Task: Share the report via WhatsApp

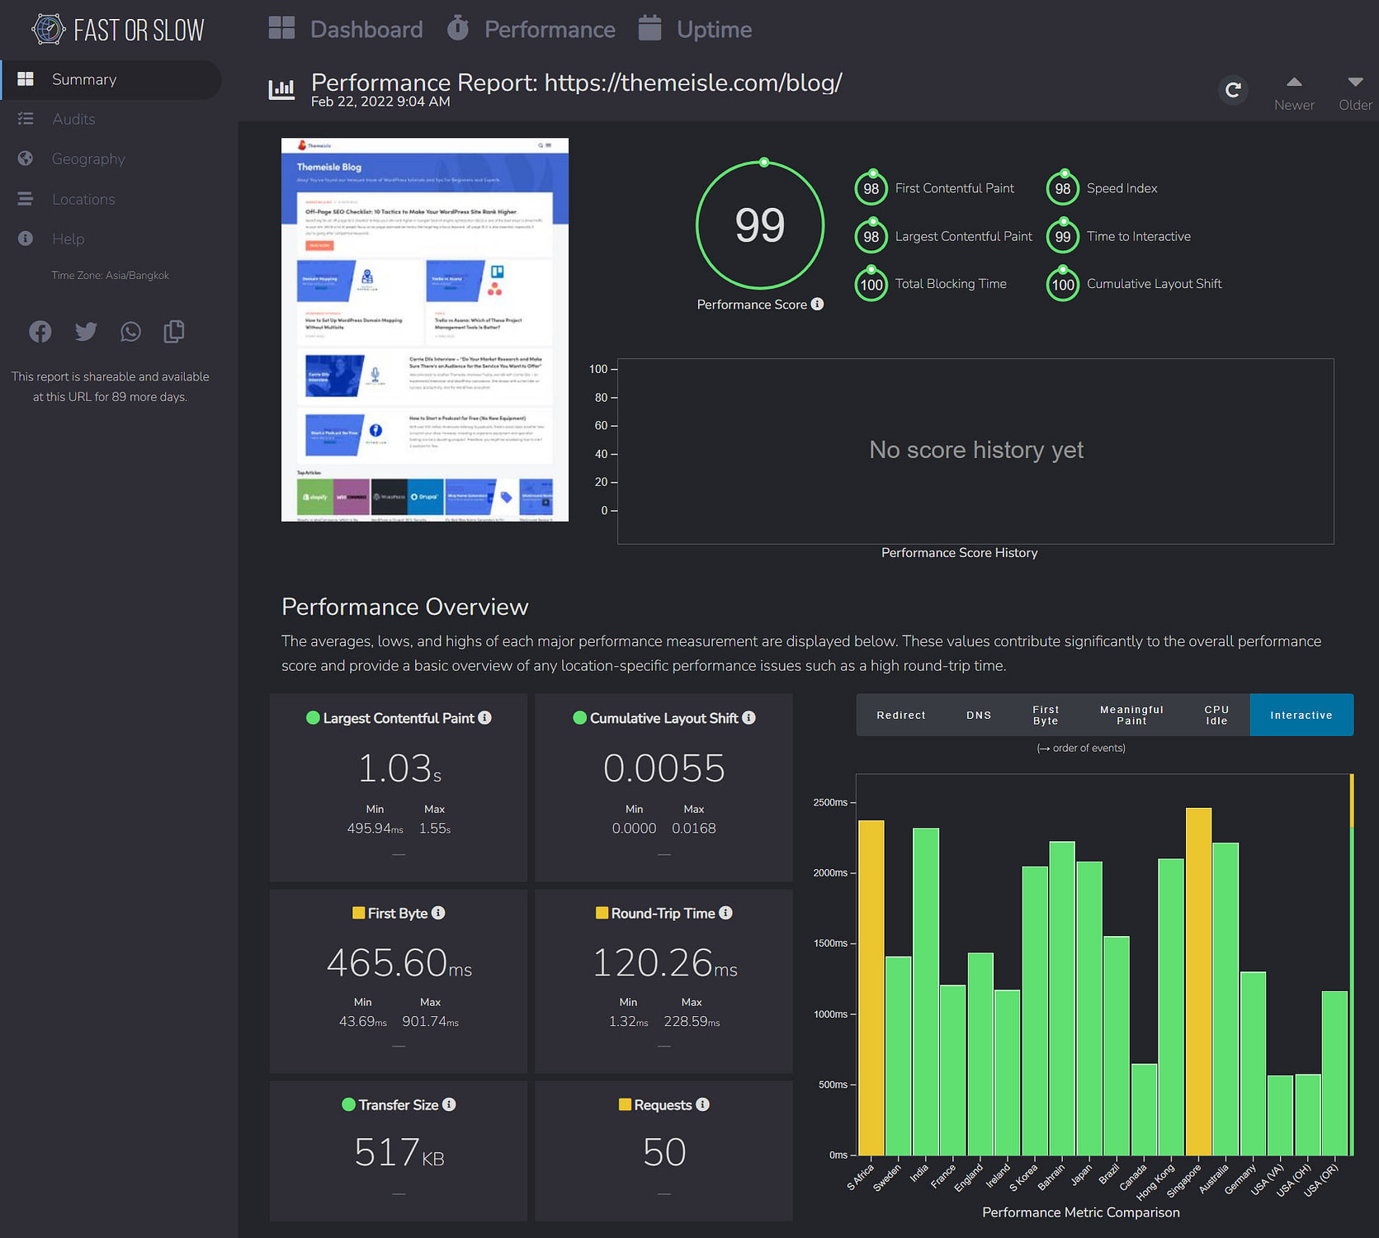Action: 130,331
